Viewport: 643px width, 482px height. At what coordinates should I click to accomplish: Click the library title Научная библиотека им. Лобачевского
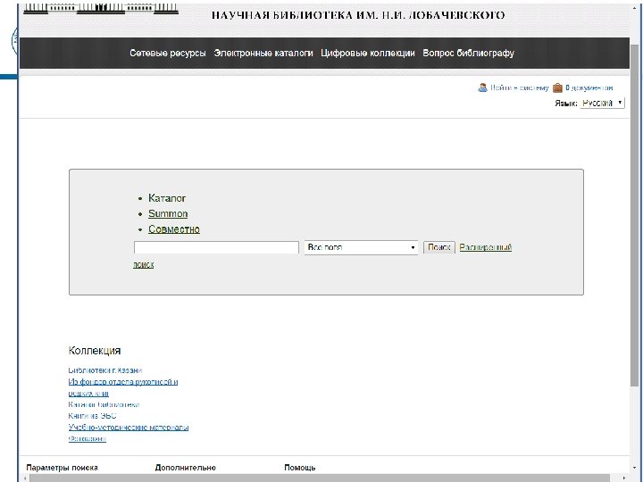click(x=358, y=15)
